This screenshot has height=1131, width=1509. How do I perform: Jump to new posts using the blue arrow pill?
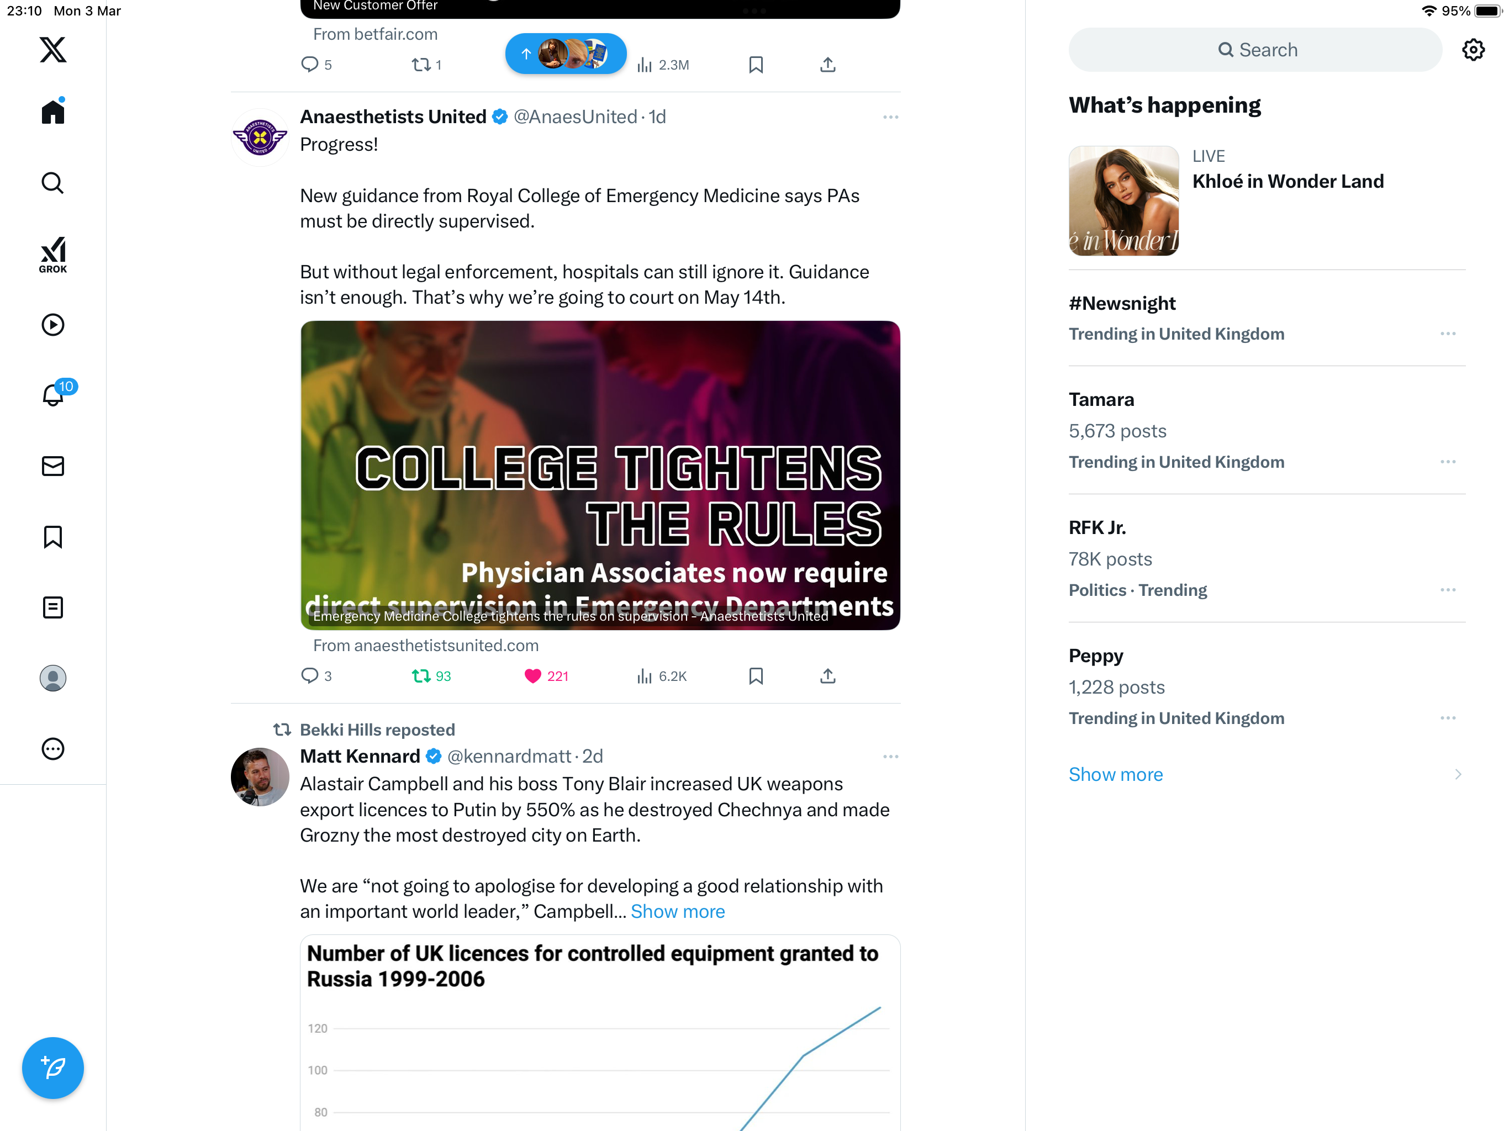(x=566, y=53)
